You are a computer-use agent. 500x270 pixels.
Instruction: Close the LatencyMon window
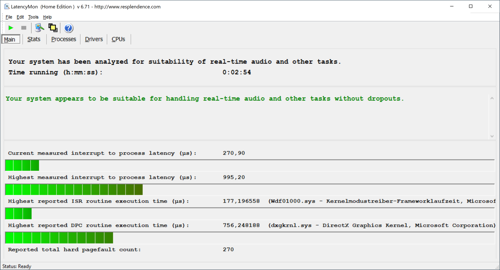490,6
